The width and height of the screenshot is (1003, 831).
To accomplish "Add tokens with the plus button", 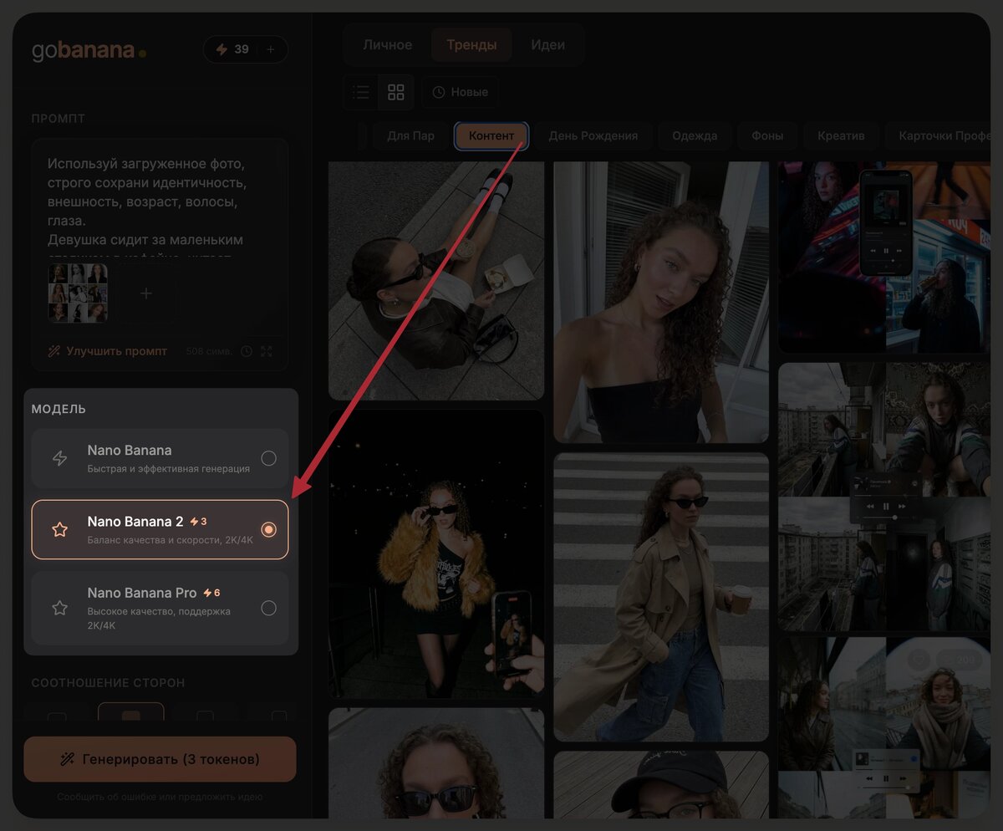I will click(x=270, y=49).
